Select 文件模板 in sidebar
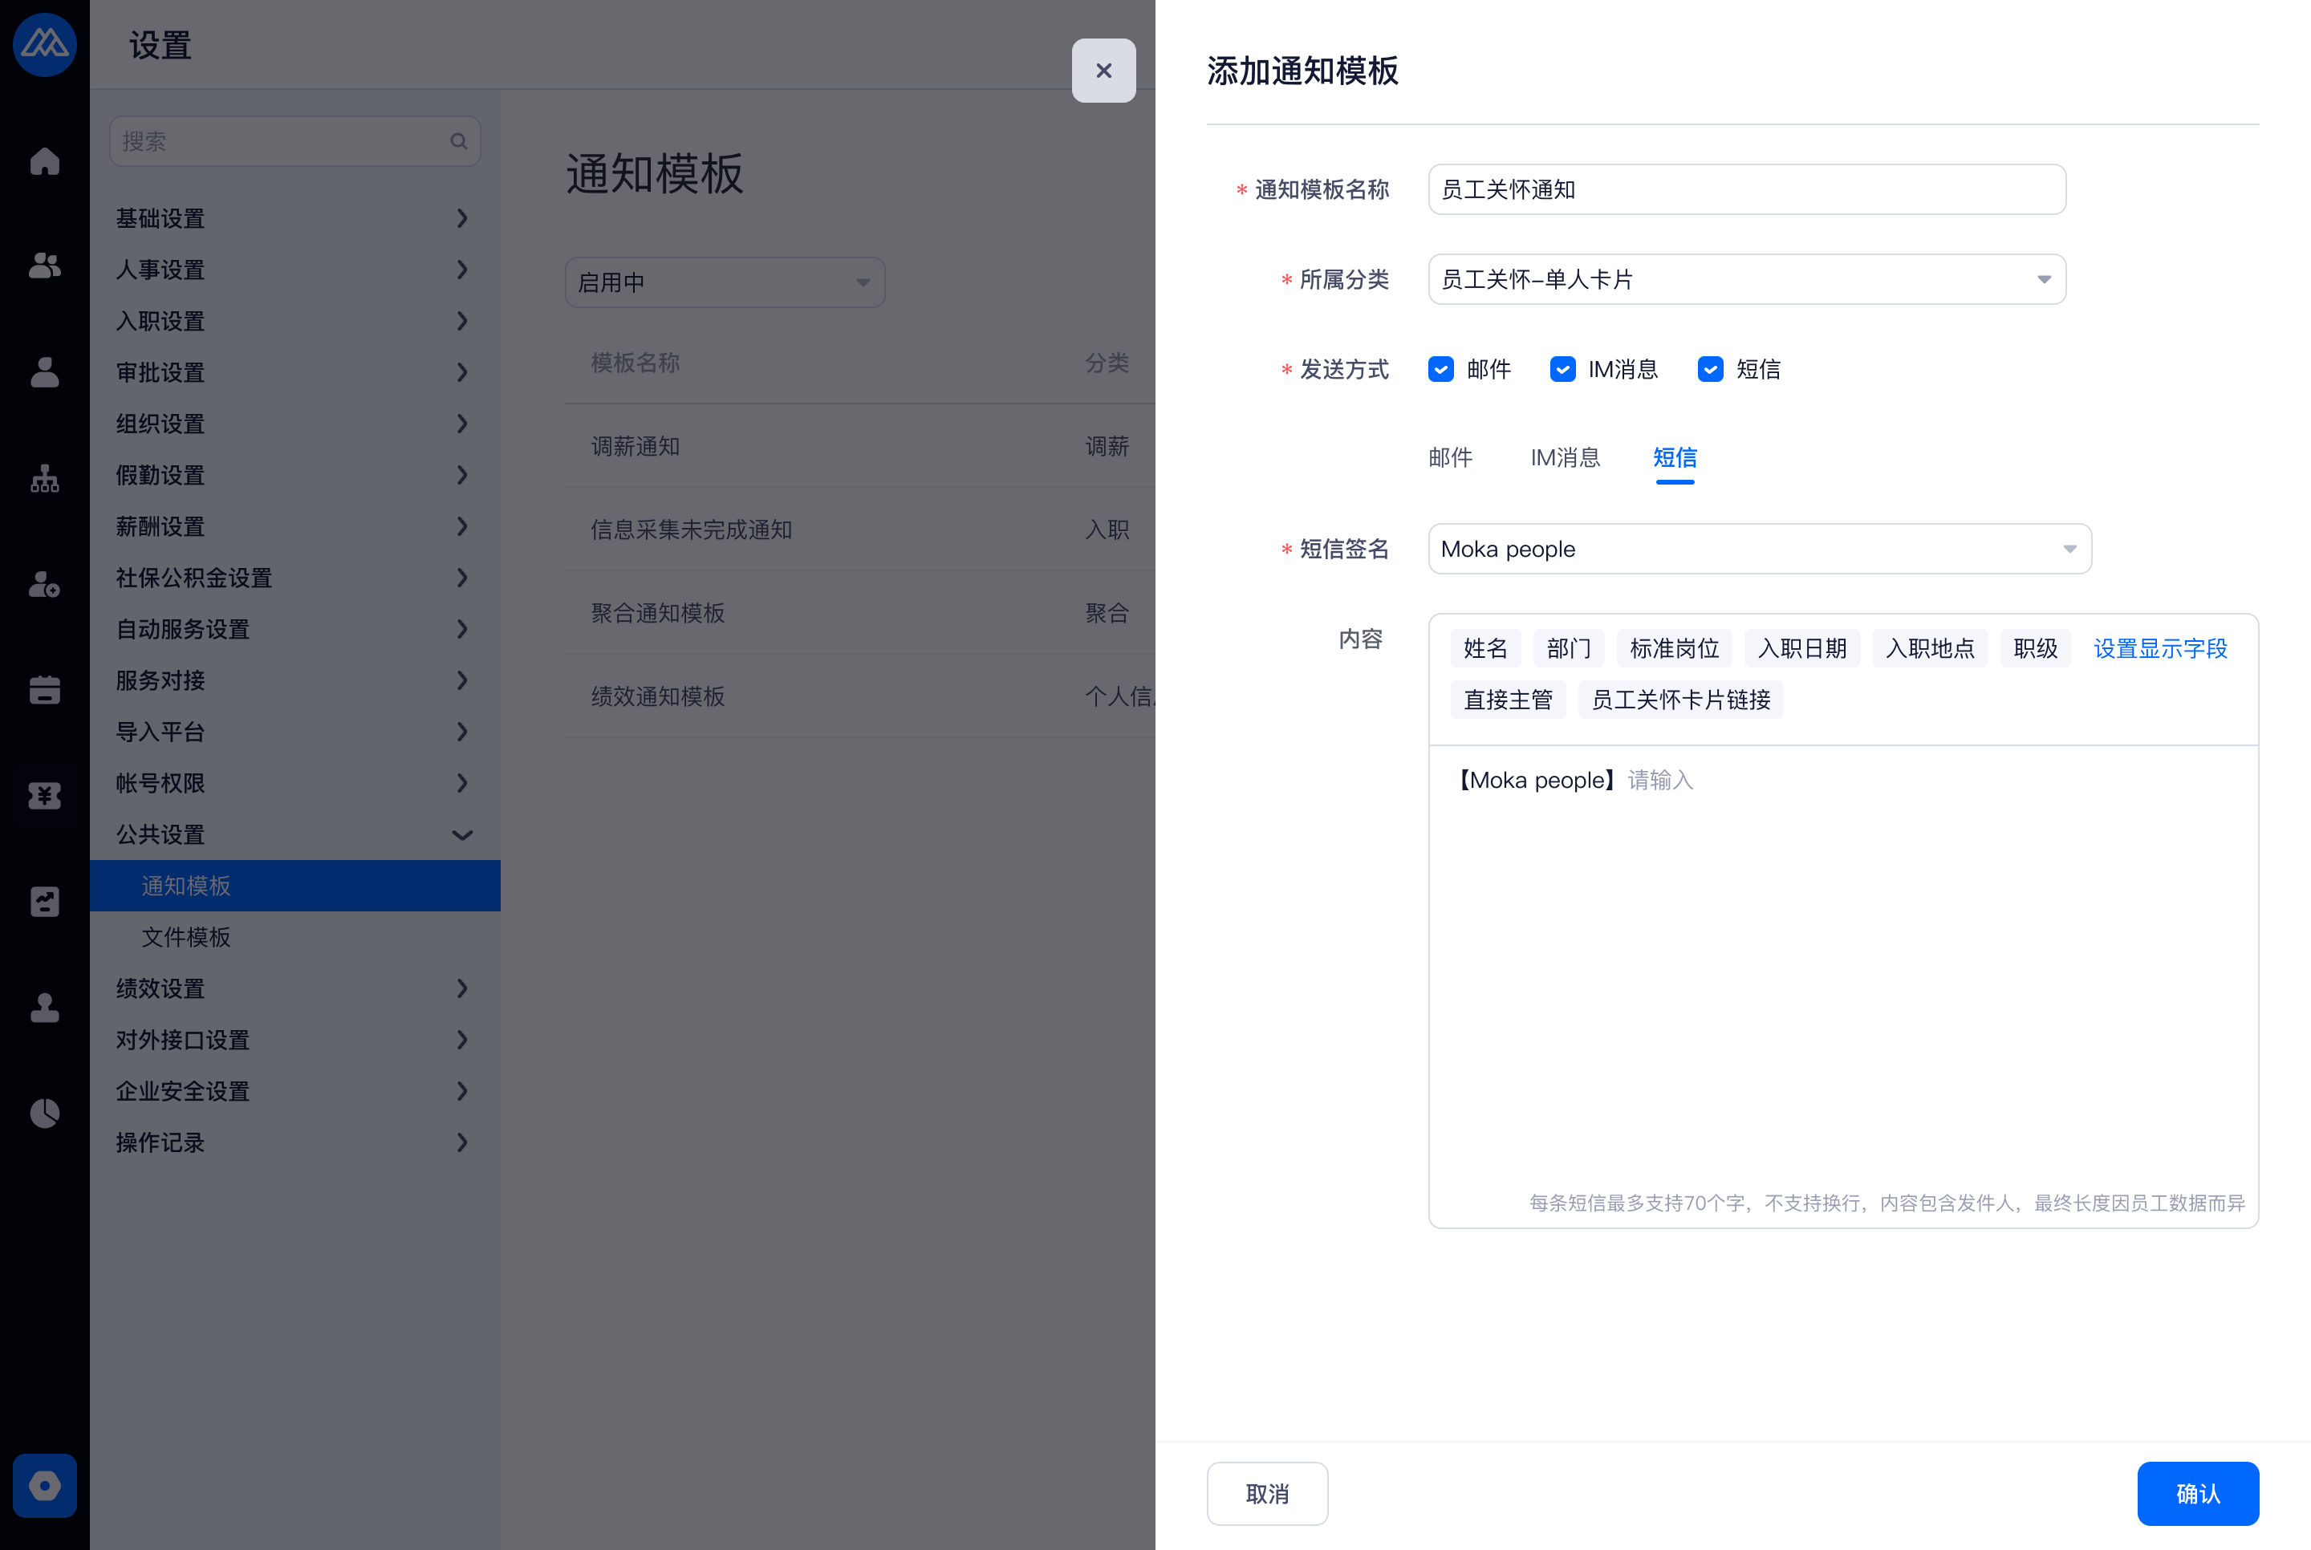2311x1550 pixels. click(294, 937)
